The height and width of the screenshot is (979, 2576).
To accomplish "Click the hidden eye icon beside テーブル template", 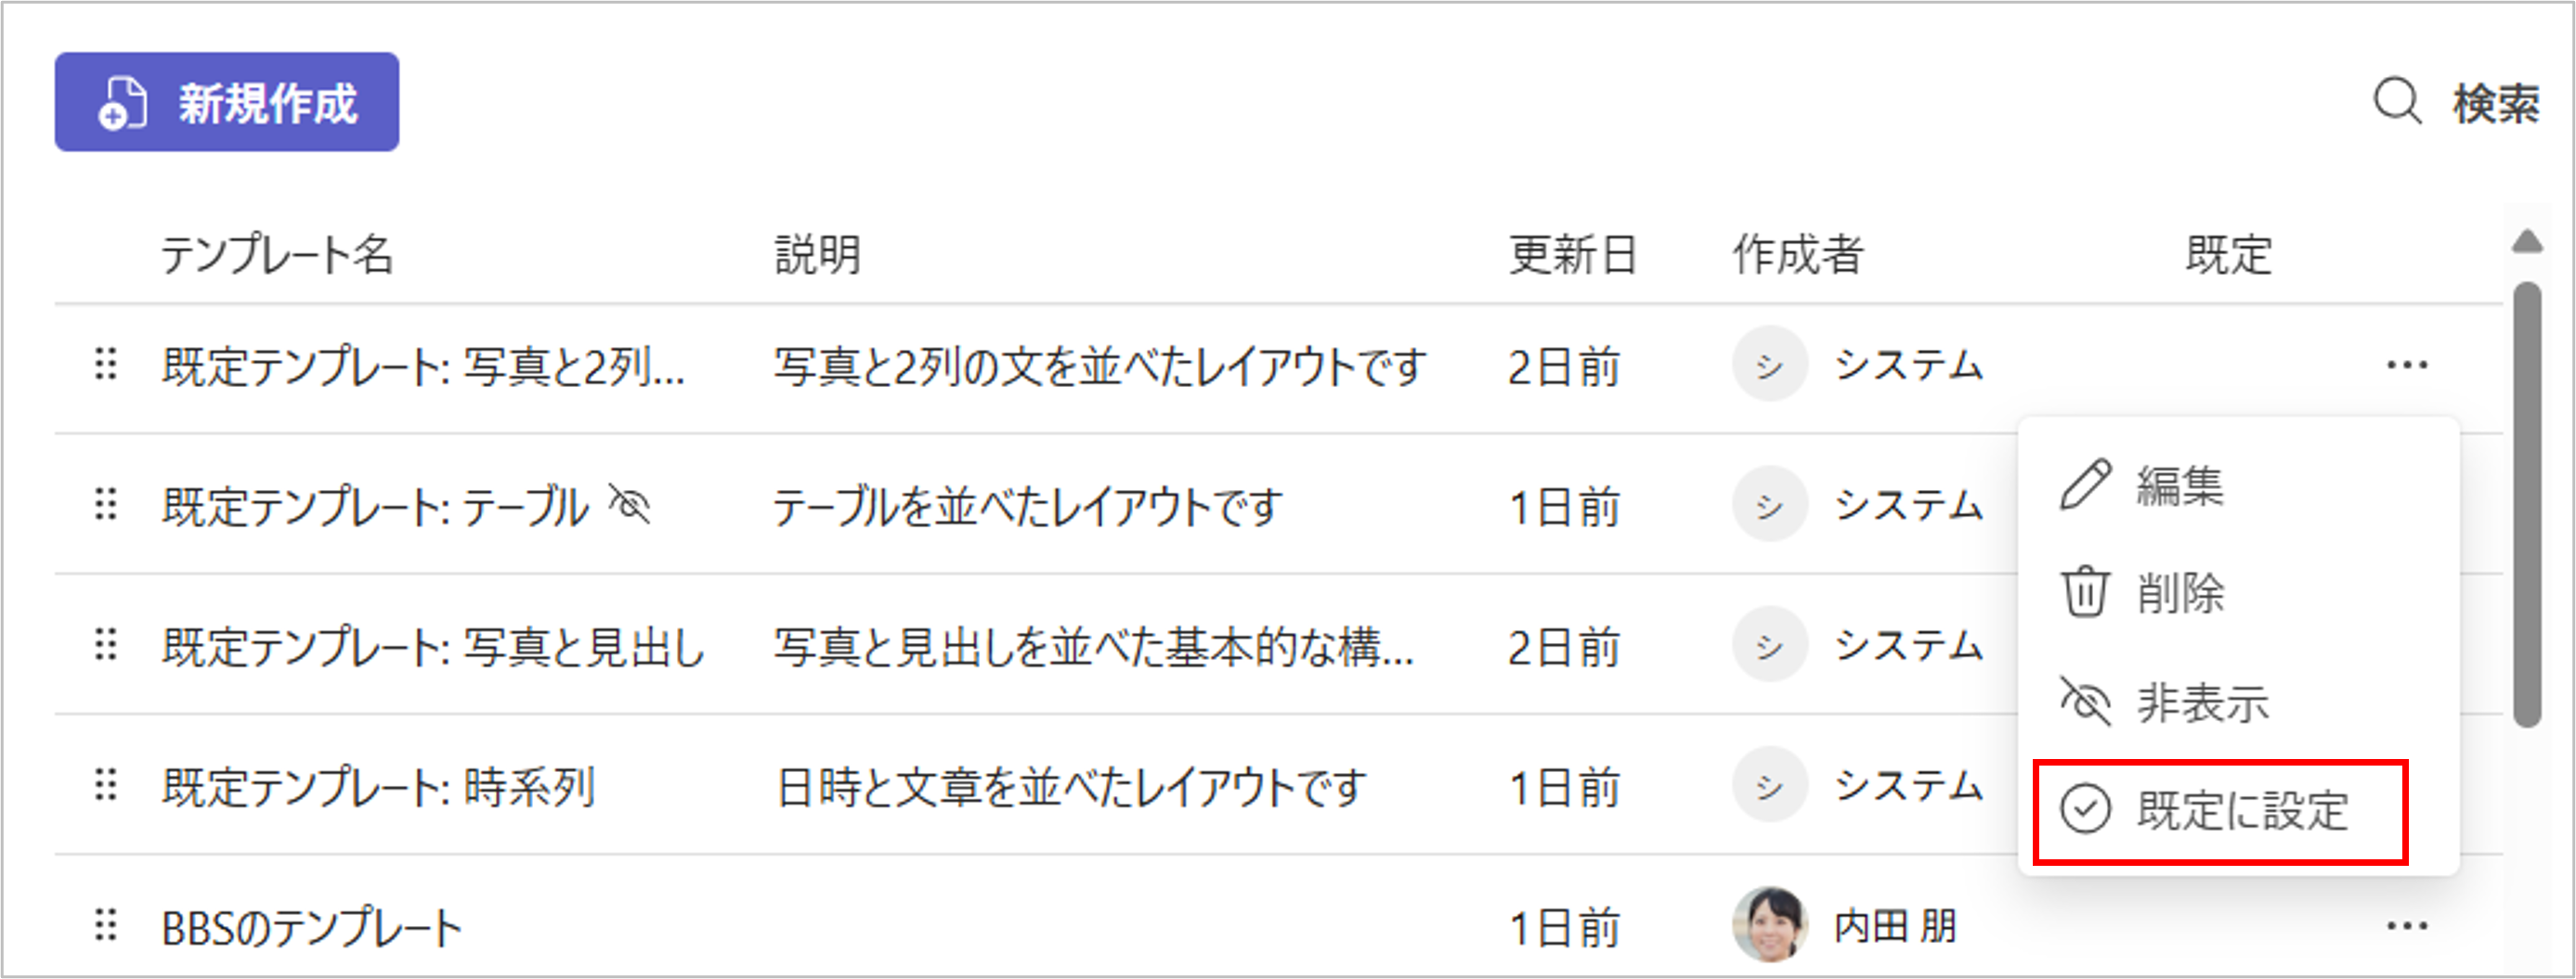I will click(630, 505).
